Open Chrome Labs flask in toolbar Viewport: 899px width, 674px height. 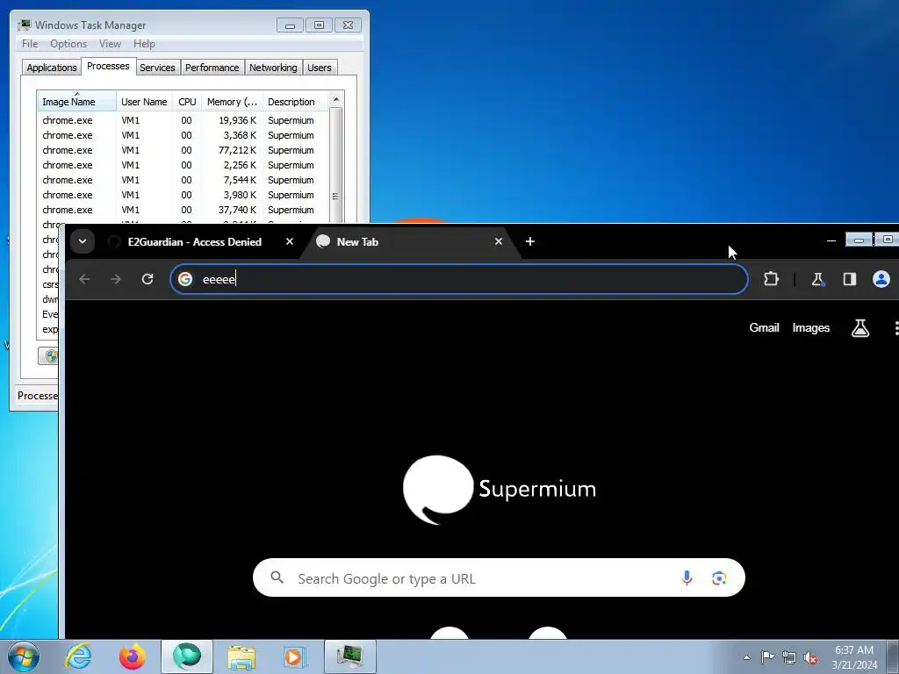pos(817,279)
